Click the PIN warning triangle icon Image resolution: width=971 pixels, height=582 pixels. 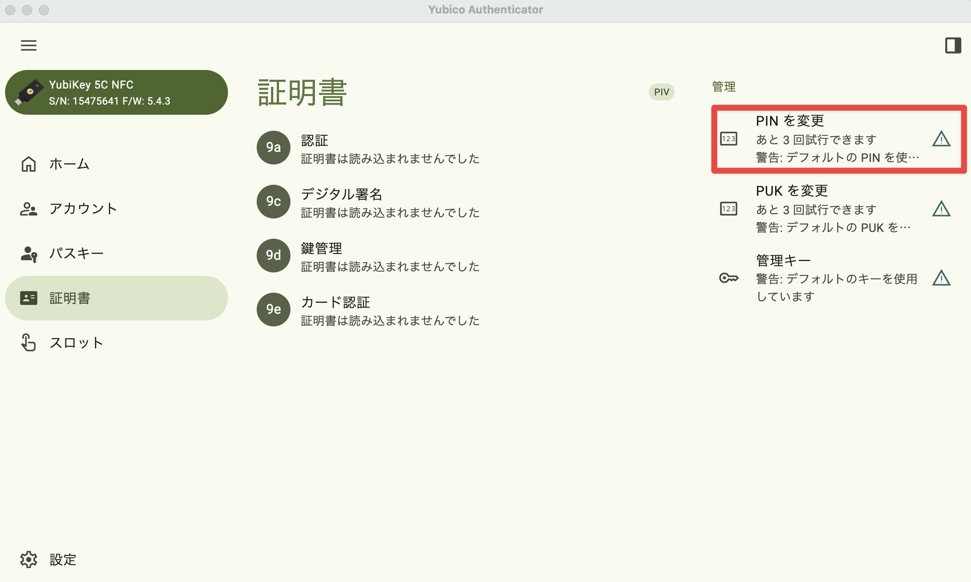click(941, 139)
